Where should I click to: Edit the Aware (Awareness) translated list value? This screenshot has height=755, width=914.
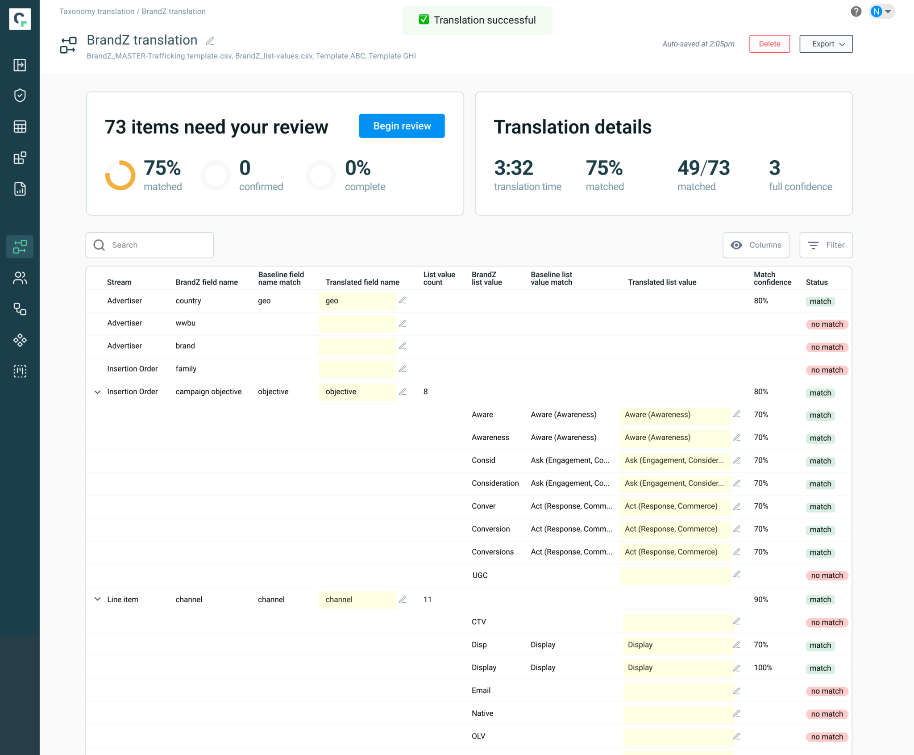click(737, 414)
